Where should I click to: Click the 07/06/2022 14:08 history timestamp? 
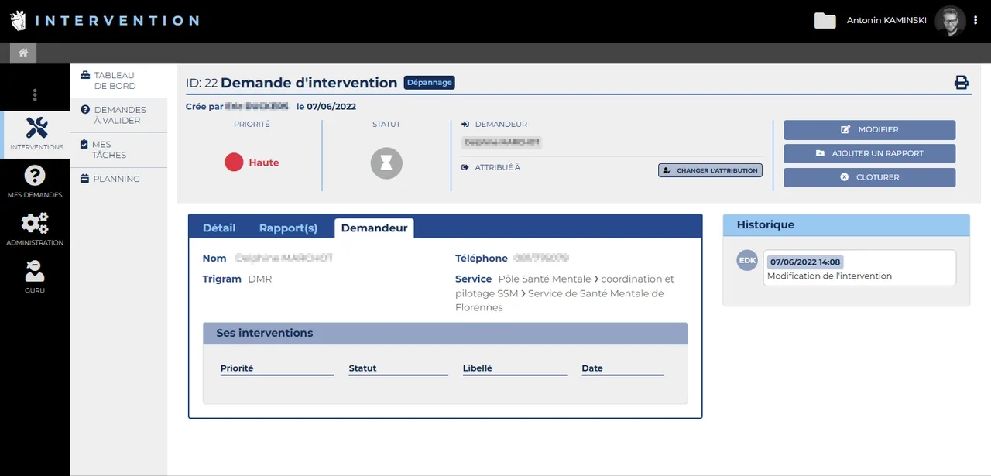[805, 262]
